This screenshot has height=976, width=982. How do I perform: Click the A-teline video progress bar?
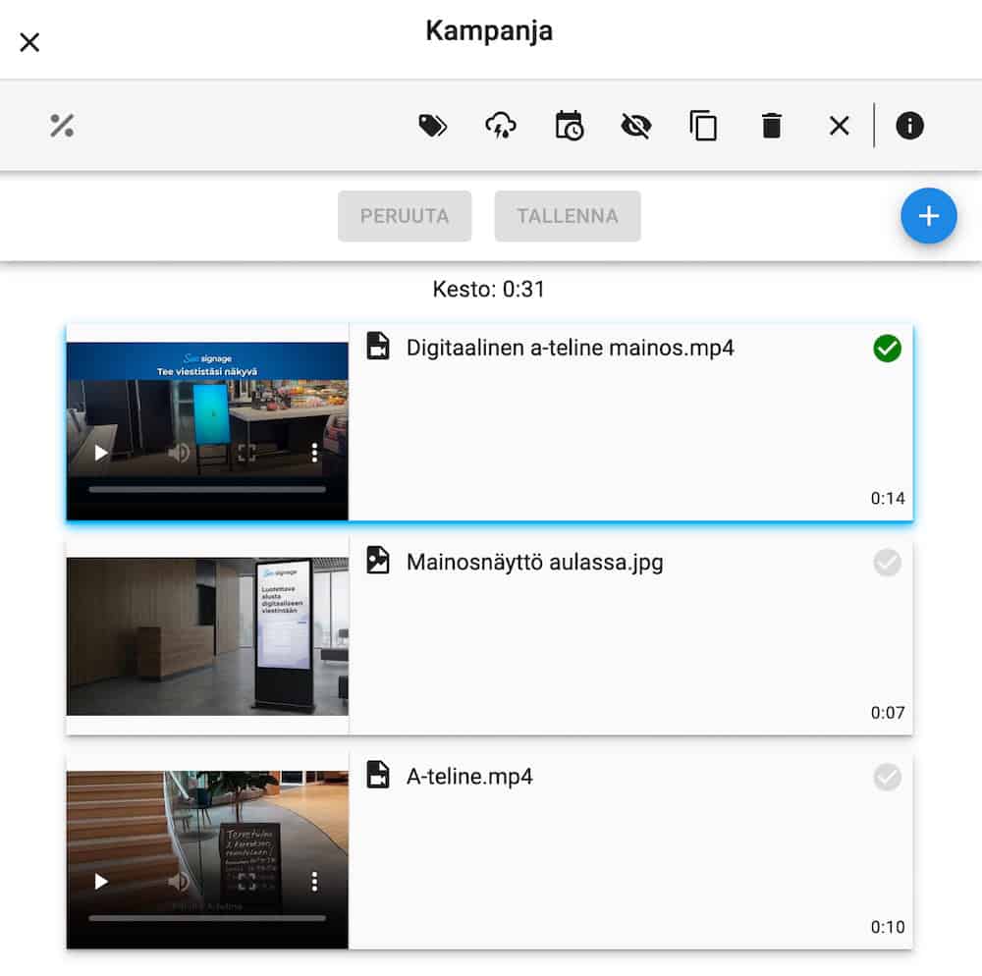point(206,918)
